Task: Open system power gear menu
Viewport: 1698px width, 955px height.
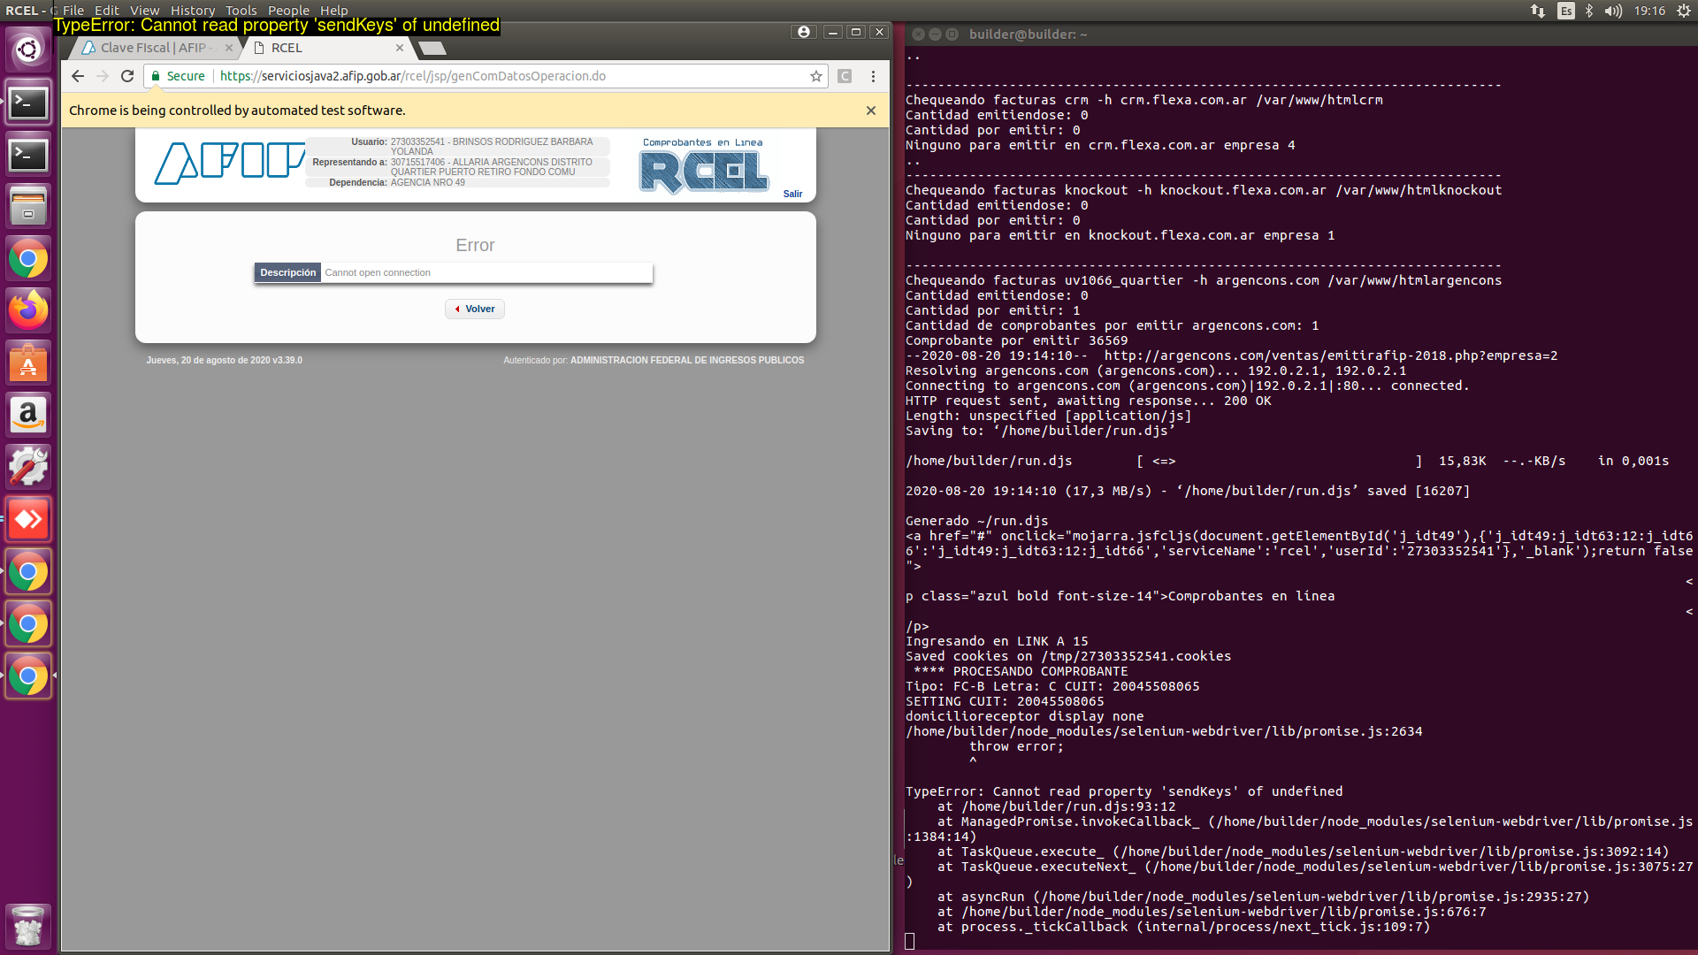Action: click(1684, 11)
